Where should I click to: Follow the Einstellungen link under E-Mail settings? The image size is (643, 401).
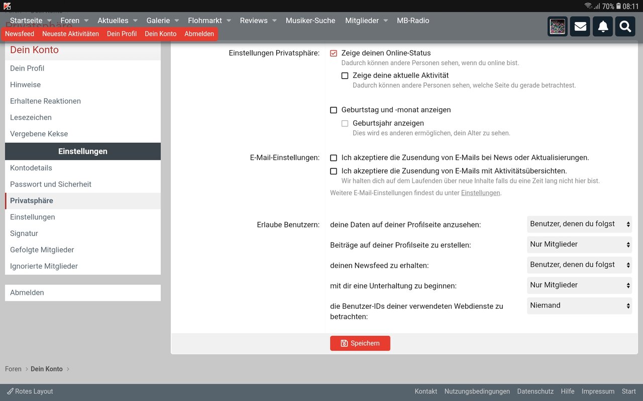tap(480, 193)
